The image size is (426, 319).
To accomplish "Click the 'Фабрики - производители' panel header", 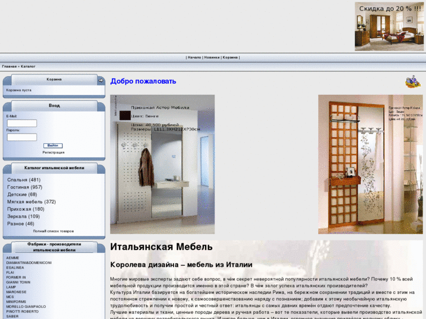I will tap(54, 247).
